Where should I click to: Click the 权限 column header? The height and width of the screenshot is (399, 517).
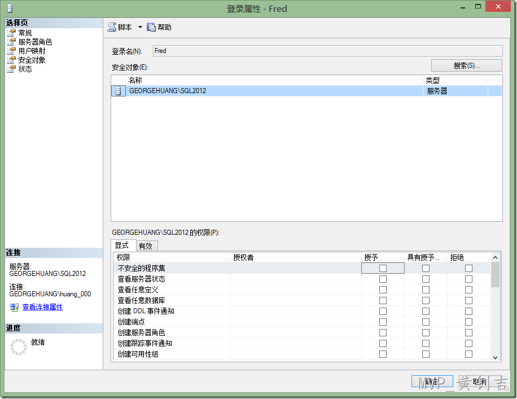click(x=172, y=257)
